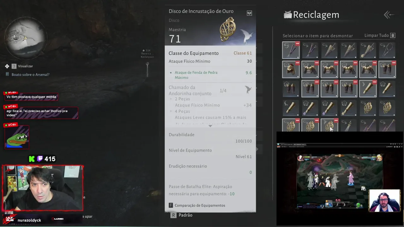The image size is (404, 227).
Task: Click the Pepe frog emote in chat
Action: (17, 138)
